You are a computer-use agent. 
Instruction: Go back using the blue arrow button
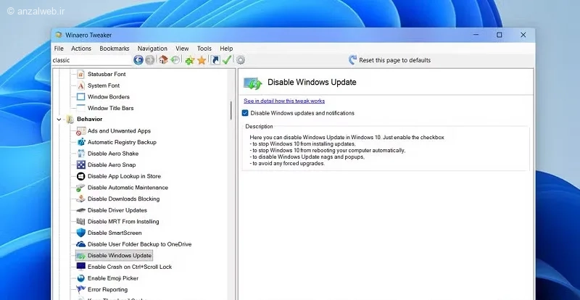tap(138, 60)
